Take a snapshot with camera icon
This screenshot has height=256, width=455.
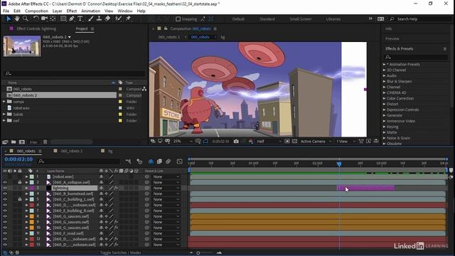[236, 142]
